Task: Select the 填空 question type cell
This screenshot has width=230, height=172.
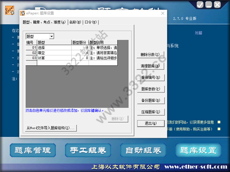Action: click(54, 53)
